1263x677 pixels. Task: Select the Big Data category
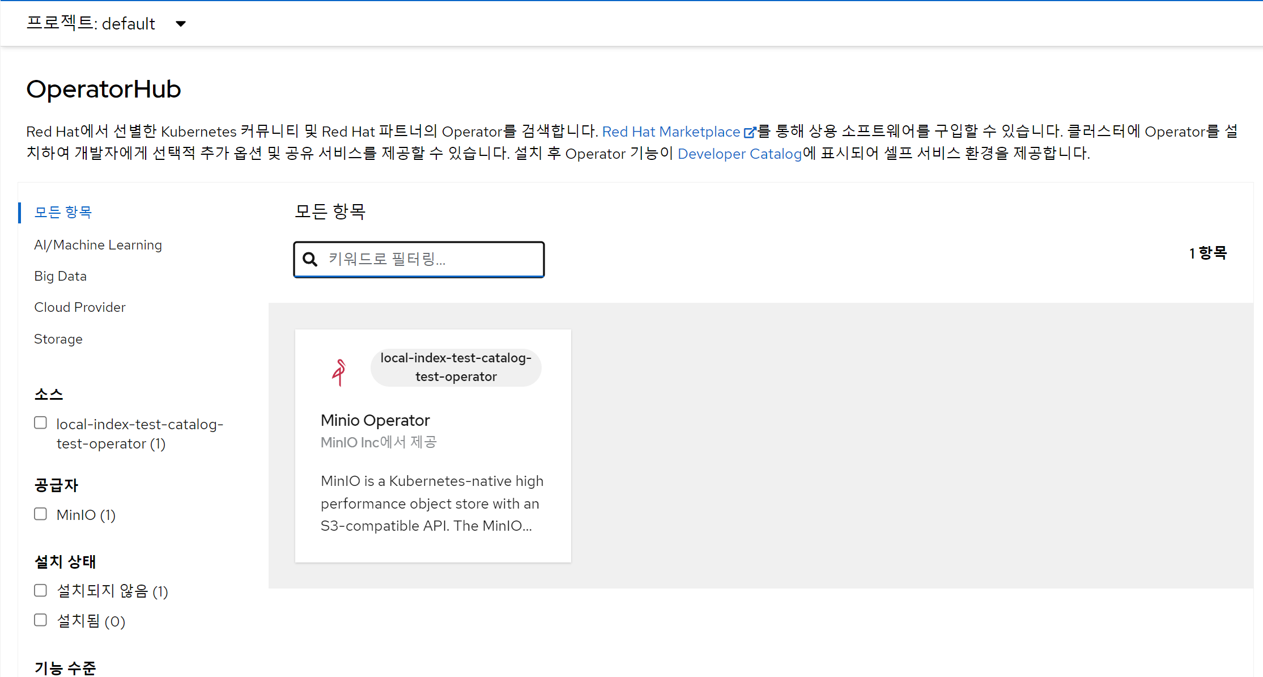pos(60,276)
